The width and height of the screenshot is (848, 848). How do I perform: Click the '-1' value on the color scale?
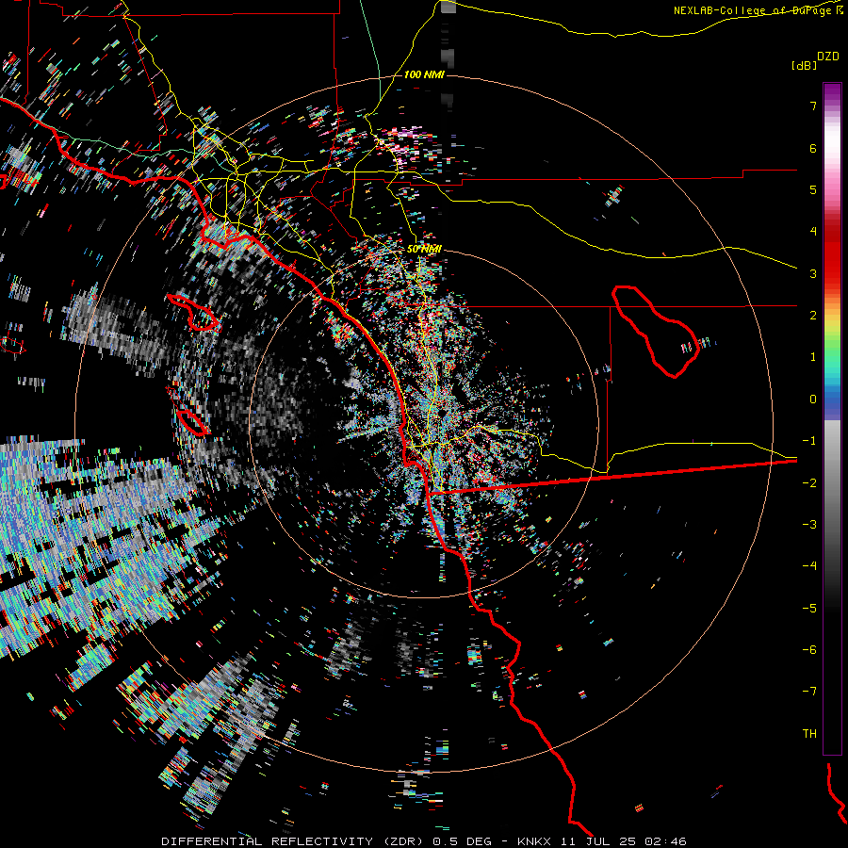(809, 441)
